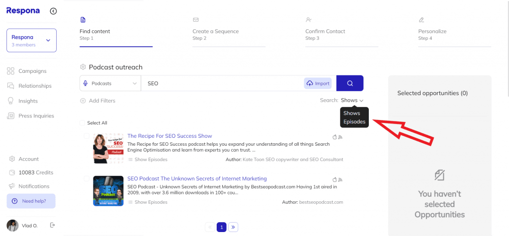The width and height of the screenshot is (509, 236).
Task: Click the Confirm Contact person icon
Action: (309, 20)
